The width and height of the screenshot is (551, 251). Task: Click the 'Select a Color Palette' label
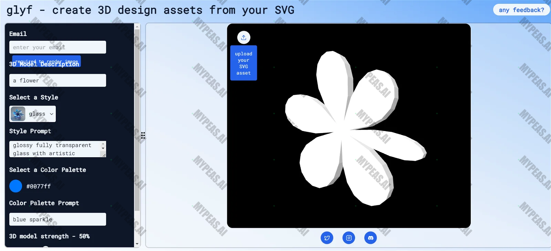click(48, 170)
